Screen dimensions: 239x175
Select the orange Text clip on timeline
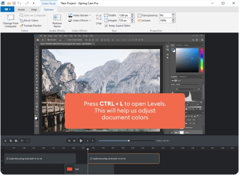[90, 169]
